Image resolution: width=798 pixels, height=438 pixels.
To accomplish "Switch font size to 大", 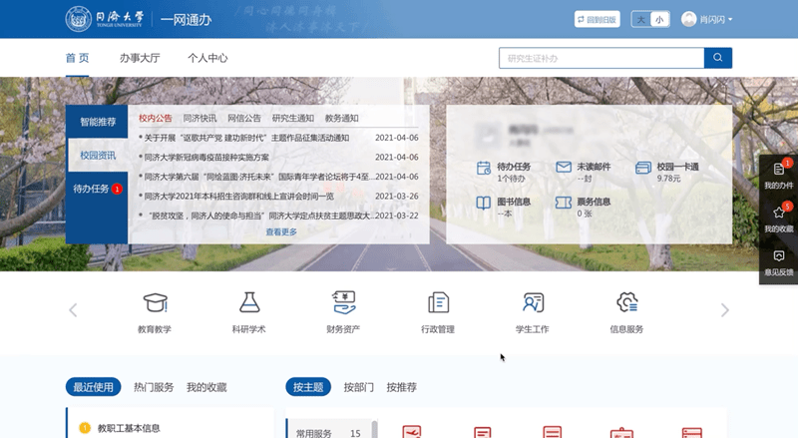I will [x=641, y=19].
